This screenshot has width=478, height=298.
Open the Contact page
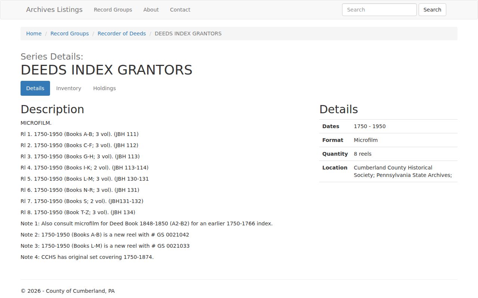pyautogui.click(x=180, y=10)
